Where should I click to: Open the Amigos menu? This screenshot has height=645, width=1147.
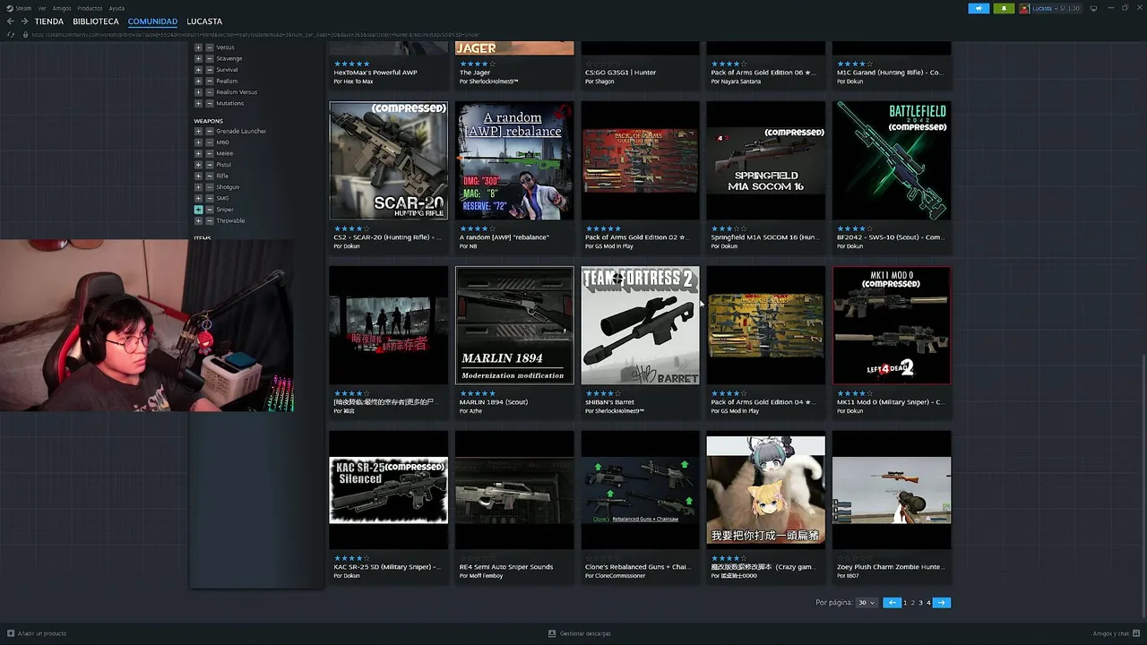point(61,8)
